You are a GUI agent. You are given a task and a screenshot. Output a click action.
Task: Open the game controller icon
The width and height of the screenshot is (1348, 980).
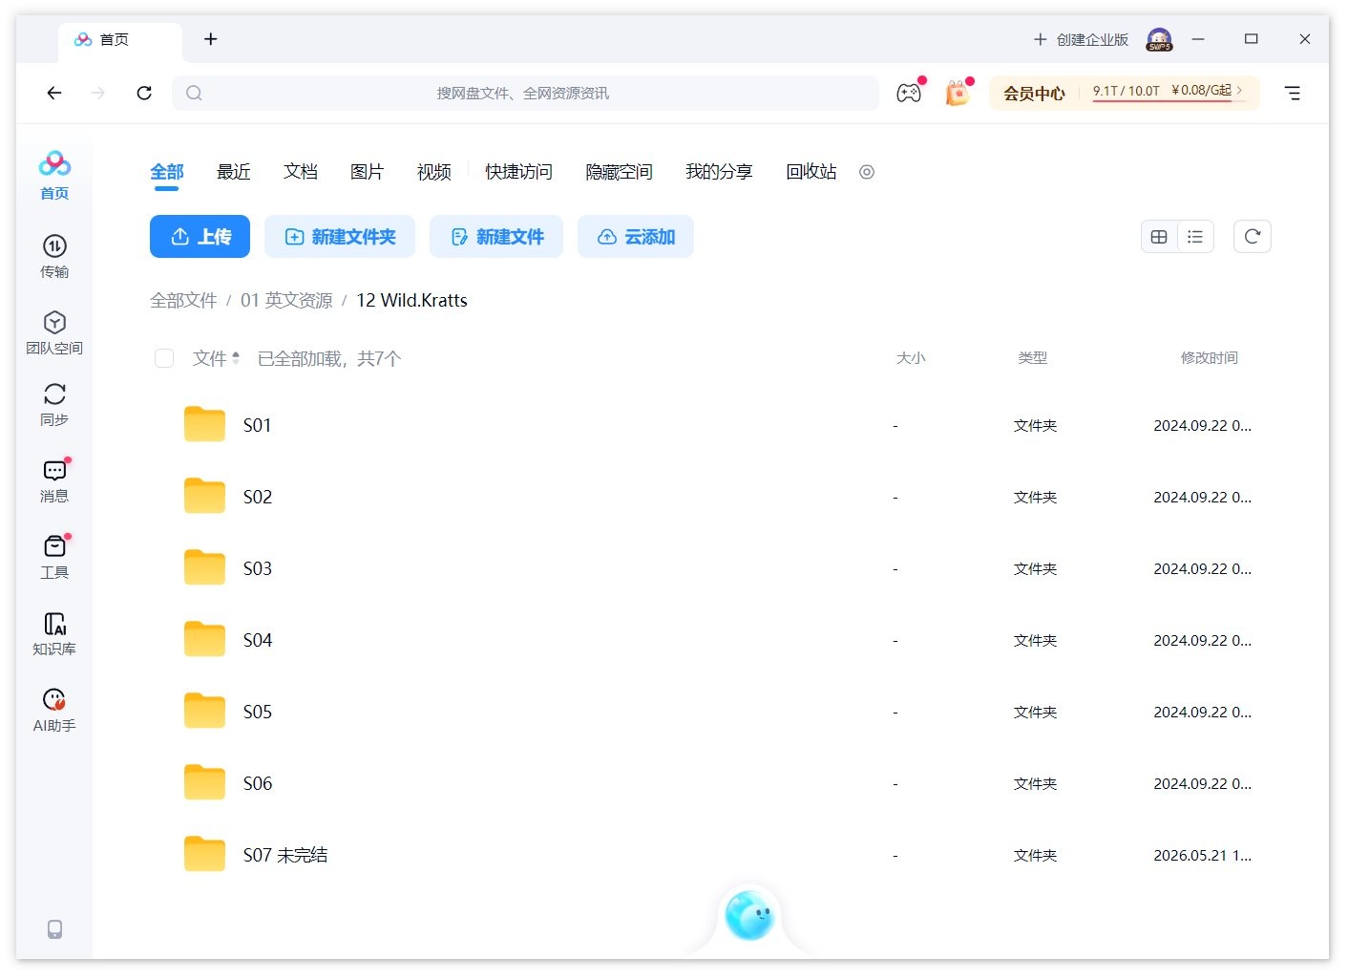(x=909, y=93)
